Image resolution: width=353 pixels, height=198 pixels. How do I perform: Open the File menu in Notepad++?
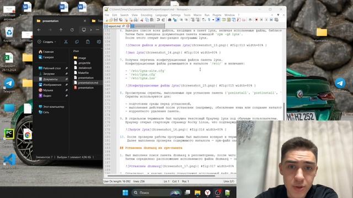coord(106,15)
